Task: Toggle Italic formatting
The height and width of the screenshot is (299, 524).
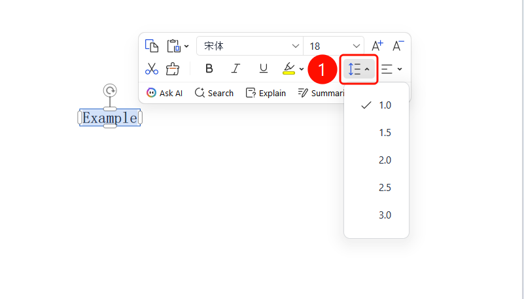Action: point(236,69)
